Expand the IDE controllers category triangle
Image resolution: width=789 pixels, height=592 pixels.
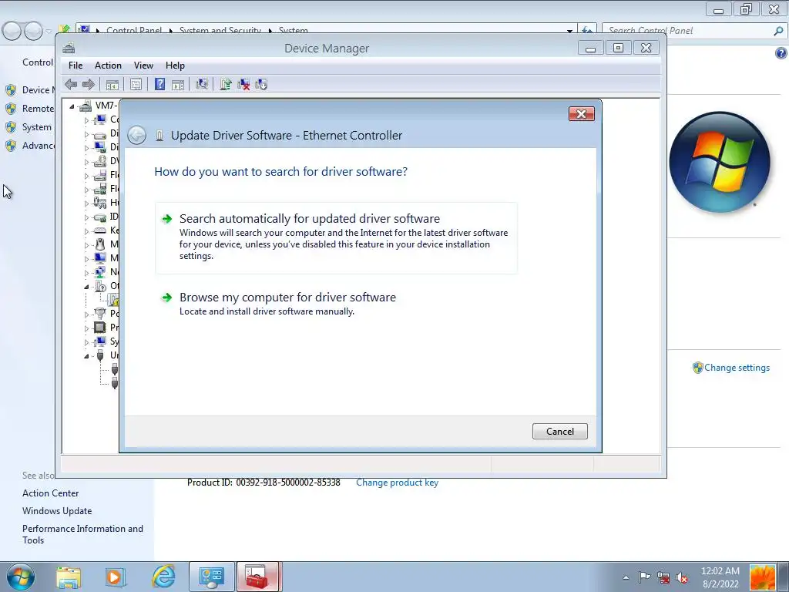(x=86, y=217)
